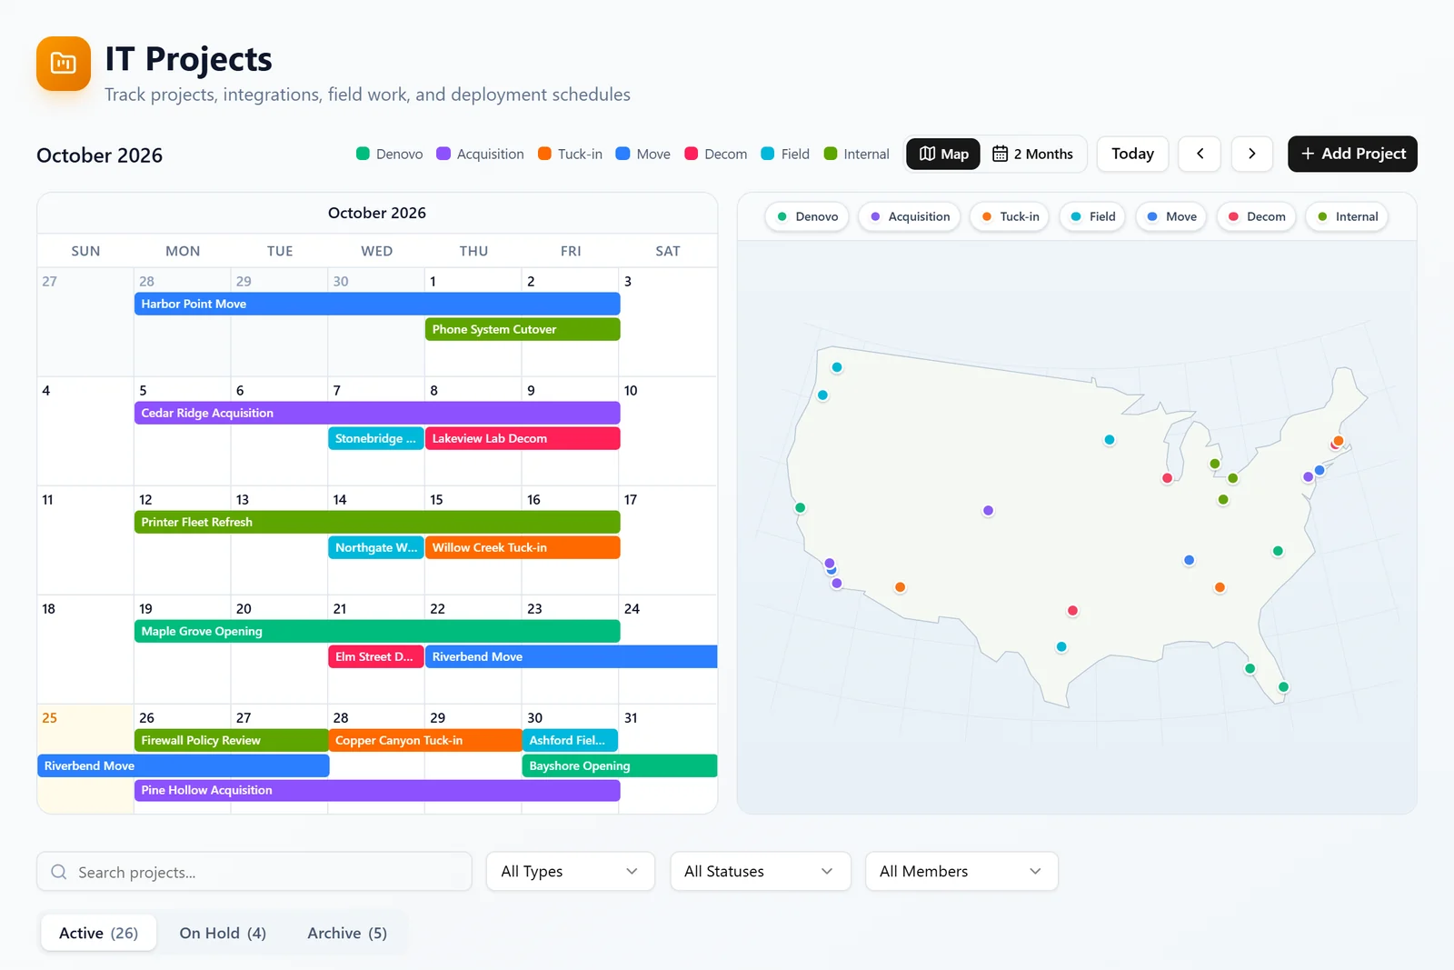Toggle the Acquisition map filter chip
Viewport: 1454px width, 970px height.
910,216
